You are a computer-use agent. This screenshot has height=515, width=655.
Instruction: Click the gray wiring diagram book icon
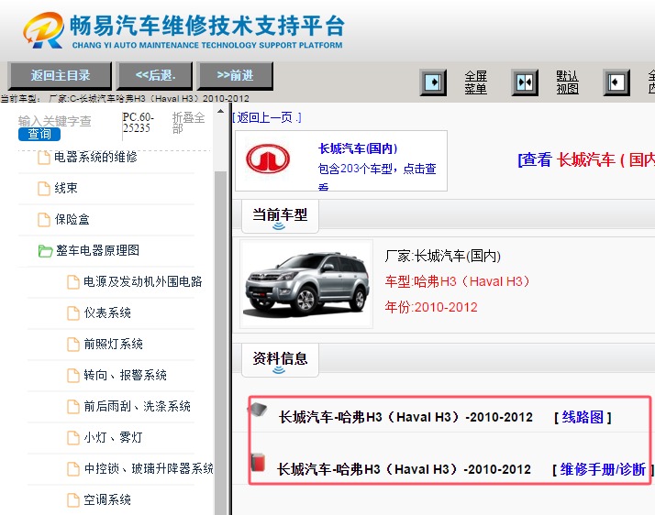258,410
